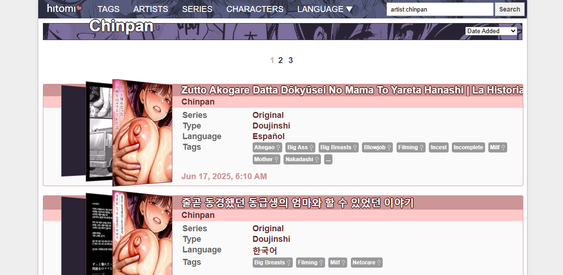Expand the LANGUAGE dropdown menu
The width and height of the screenshot is (563, 275).
coord(325,9)
